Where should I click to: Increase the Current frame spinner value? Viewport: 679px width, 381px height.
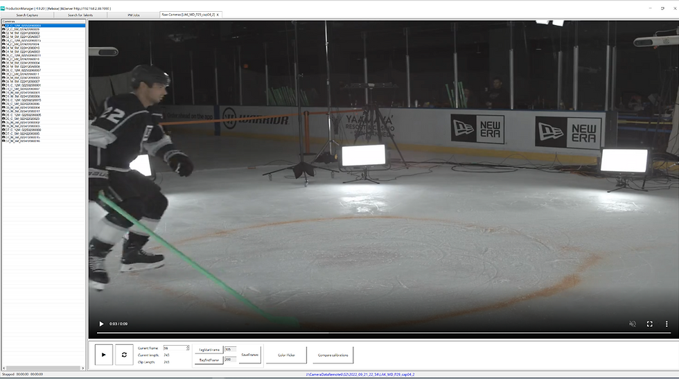(x=188, y=347)
